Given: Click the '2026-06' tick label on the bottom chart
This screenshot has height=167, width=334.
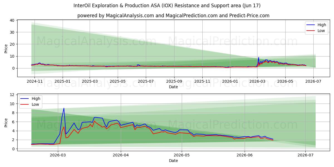Looking at the screenshot, I should coord(244,156).
